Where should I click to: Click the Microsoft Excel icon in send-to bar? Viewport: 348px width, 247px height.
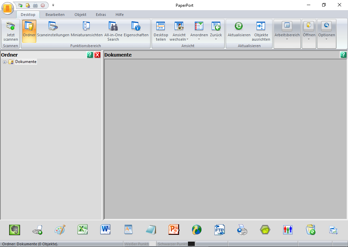[x=83, y=230]
